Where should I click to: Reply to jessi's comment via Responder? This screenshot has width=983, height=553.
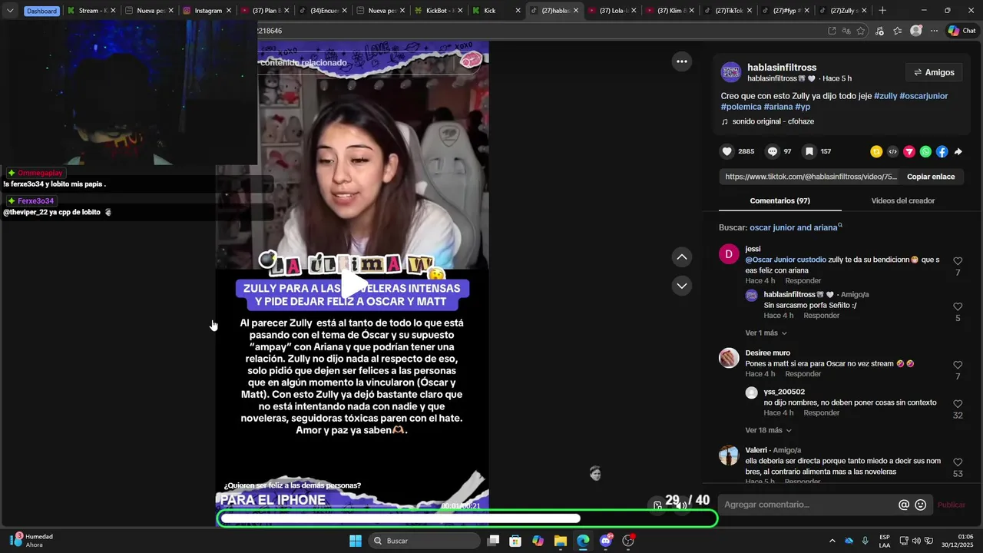(x=803, y=281)
